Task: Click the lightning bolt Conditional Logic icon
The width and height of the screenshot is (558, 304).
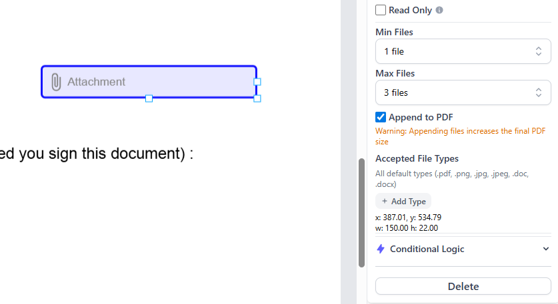Action: coord(381,249)
